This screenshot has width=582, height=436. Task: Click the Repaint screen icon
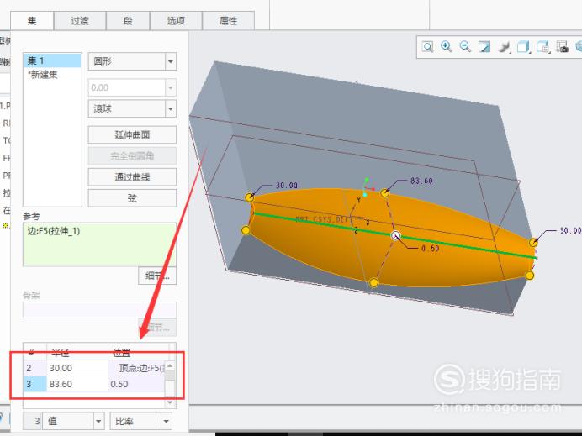(484, 47)
